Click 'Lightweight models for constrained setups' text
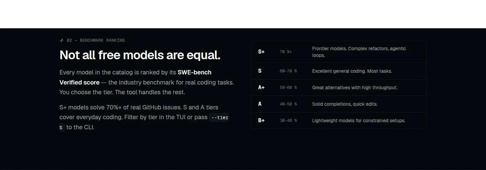 click(x=359, y=121)
